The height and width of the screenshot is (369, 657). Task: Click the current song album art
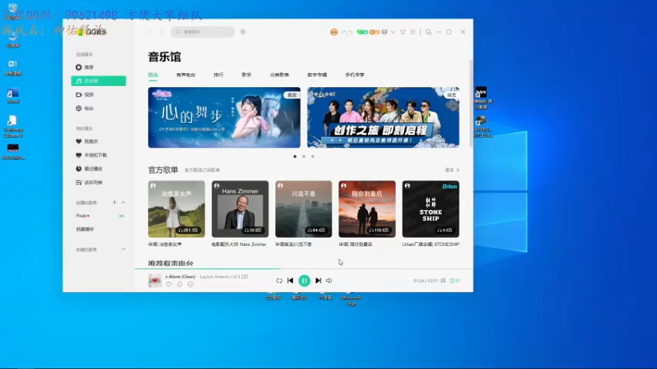(x=154, y=280)
